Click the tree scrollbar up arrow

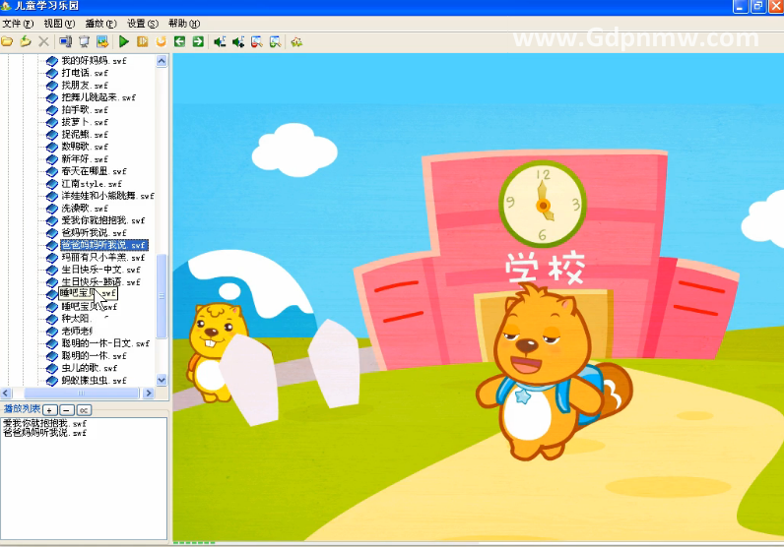tap(162, 61)
